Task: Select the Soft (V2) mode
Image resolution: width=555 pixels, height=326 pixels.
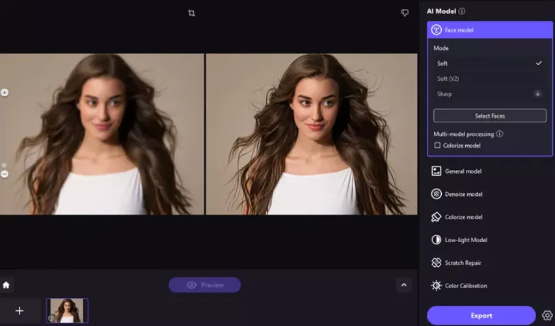Action: pyautogui.click(x=448, y=79)
